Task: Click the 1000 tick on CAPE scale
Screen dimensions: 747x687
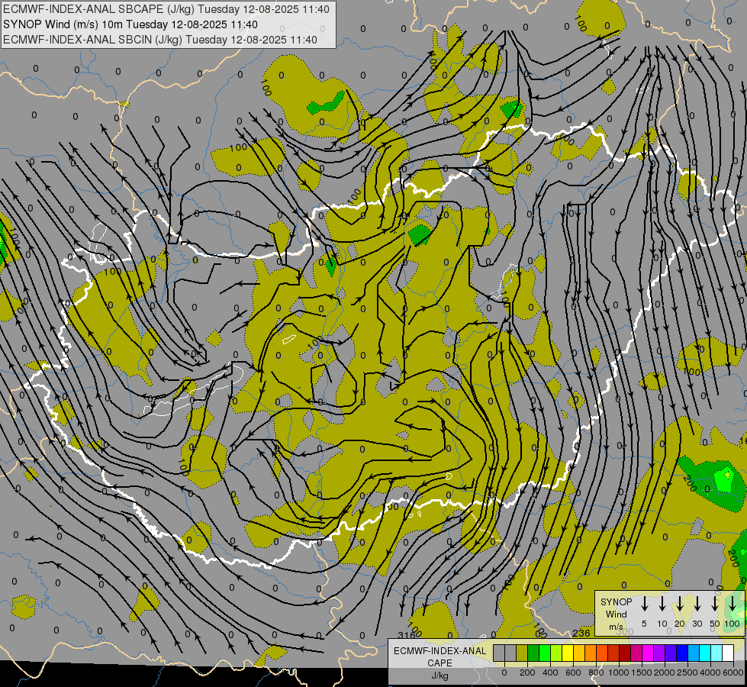Action: click(x=619, y=672)
